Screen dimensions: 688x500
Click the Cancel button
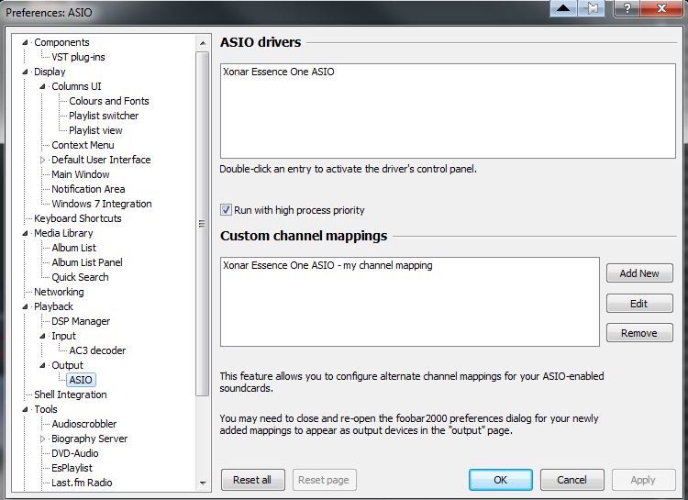point(572,480)
